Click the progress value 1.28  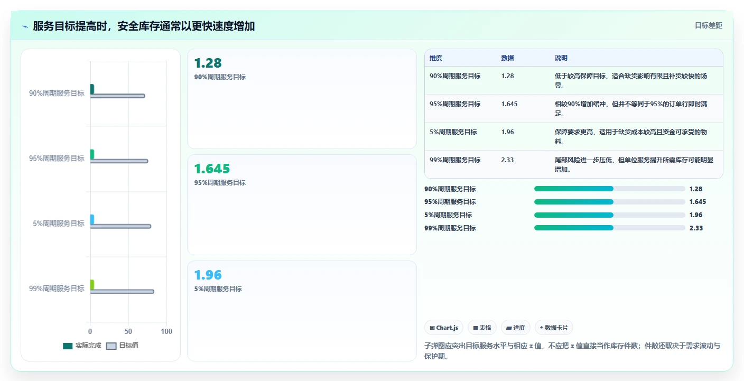coord(696,189)
